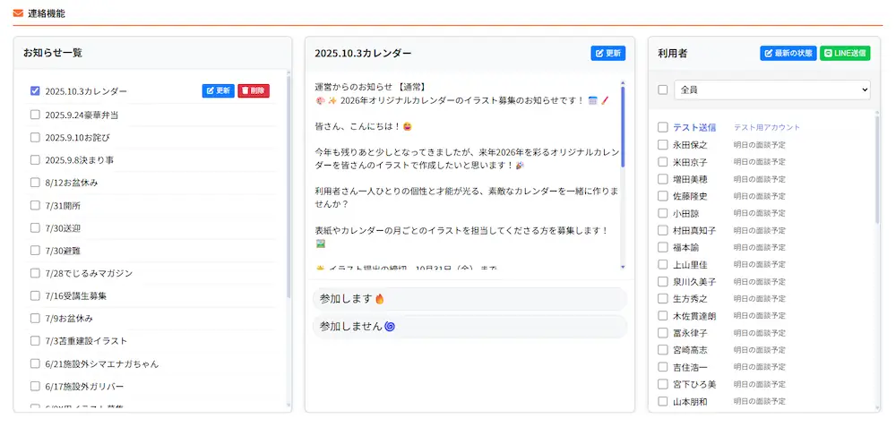The width and height of the screenshot is (896, 427).
Task: Click the お知らせ一覧 list scrollbar
Action: (x=289, y=185)
